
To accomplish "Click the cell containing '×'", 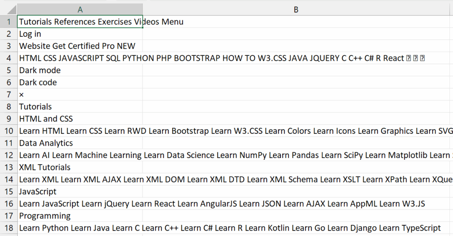I will 80,95.
